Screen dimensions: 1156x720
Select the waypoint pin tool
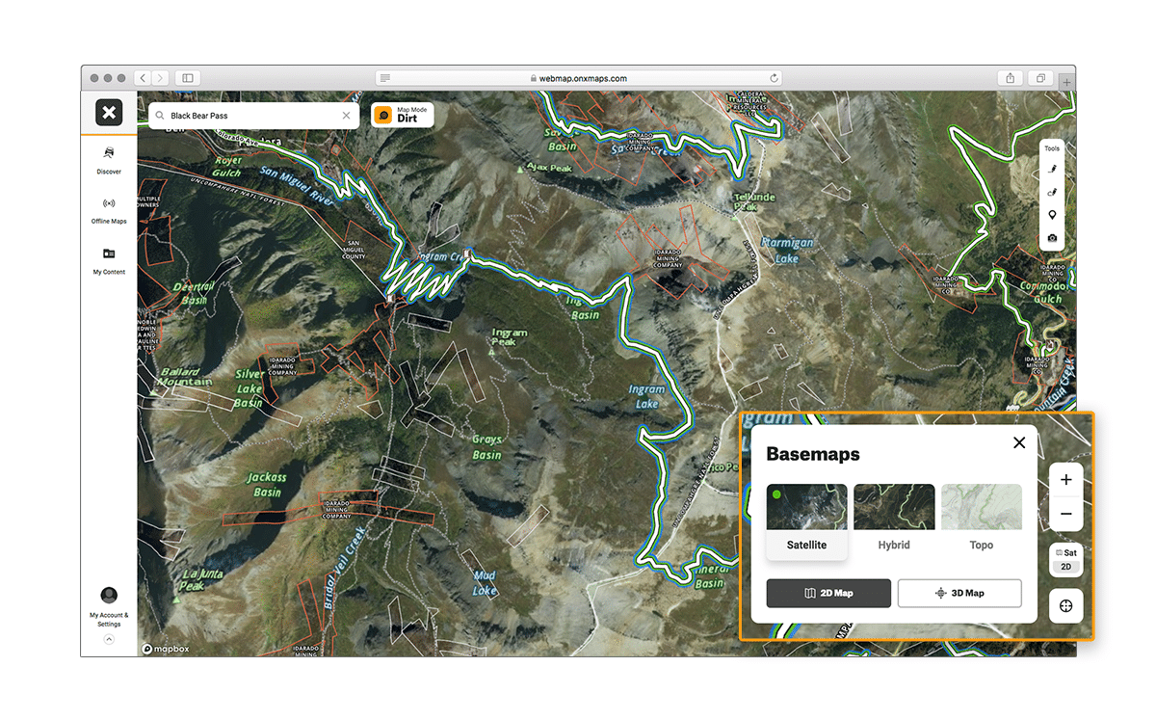tap(1052, 215)
